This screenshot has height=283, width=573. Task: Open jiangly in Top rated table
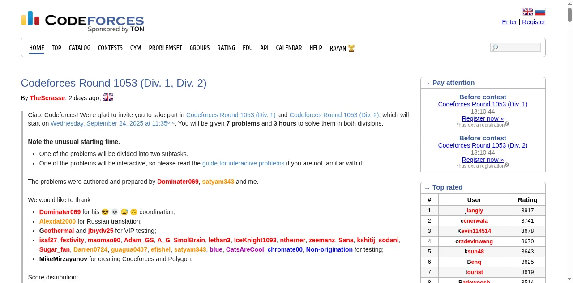click(474, 211)
